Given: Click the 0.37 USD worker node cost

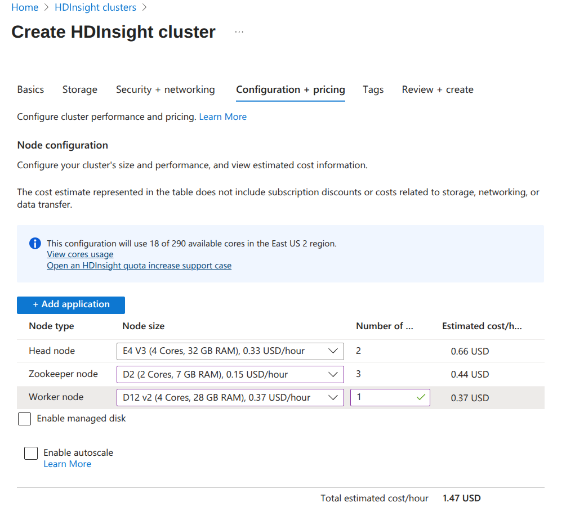Looking at the screenshot, I should pyautogui.click(x=470, y=398).
